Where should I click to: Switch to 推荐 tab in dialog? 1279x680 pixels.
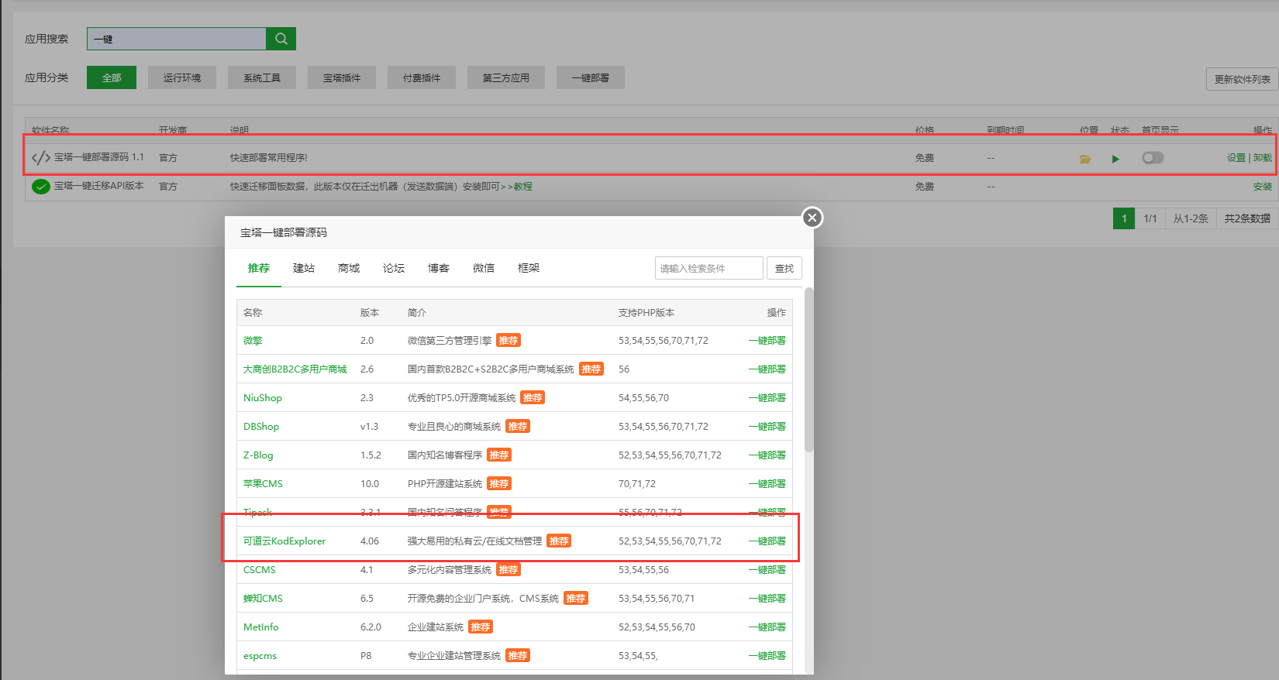coord(259,268)
